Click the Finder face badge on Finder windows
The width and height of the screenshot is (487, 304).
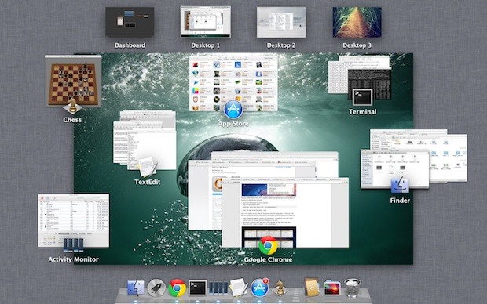(x=400, y=185)
